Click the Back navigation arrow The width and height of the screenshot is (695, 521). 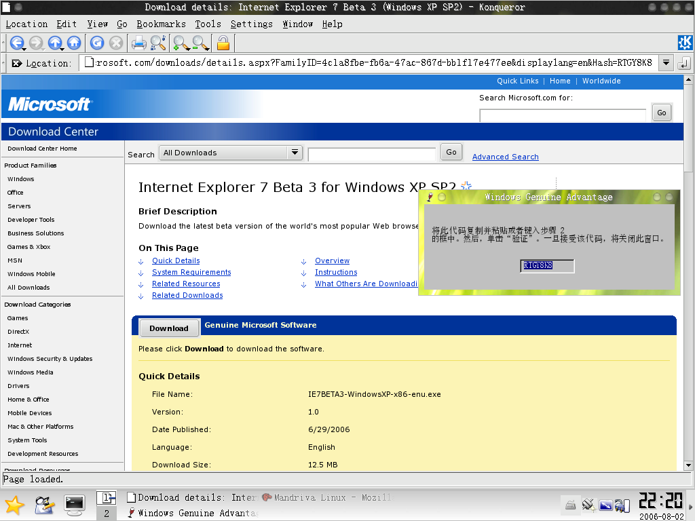pyautogui.click(x=16, y=43)
